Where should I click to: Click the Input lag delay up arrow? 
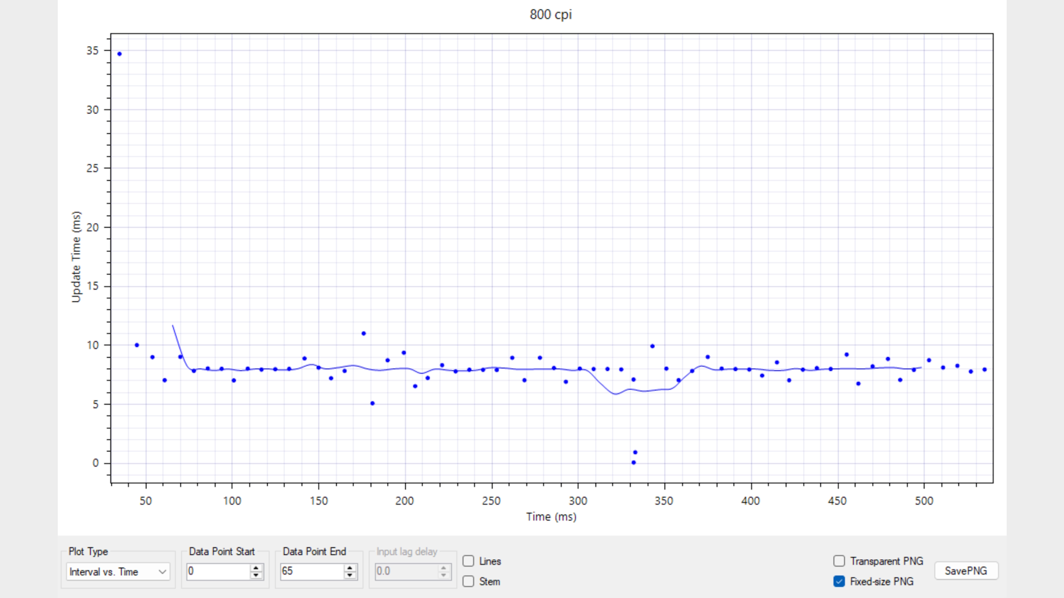[x=443, y=568]
